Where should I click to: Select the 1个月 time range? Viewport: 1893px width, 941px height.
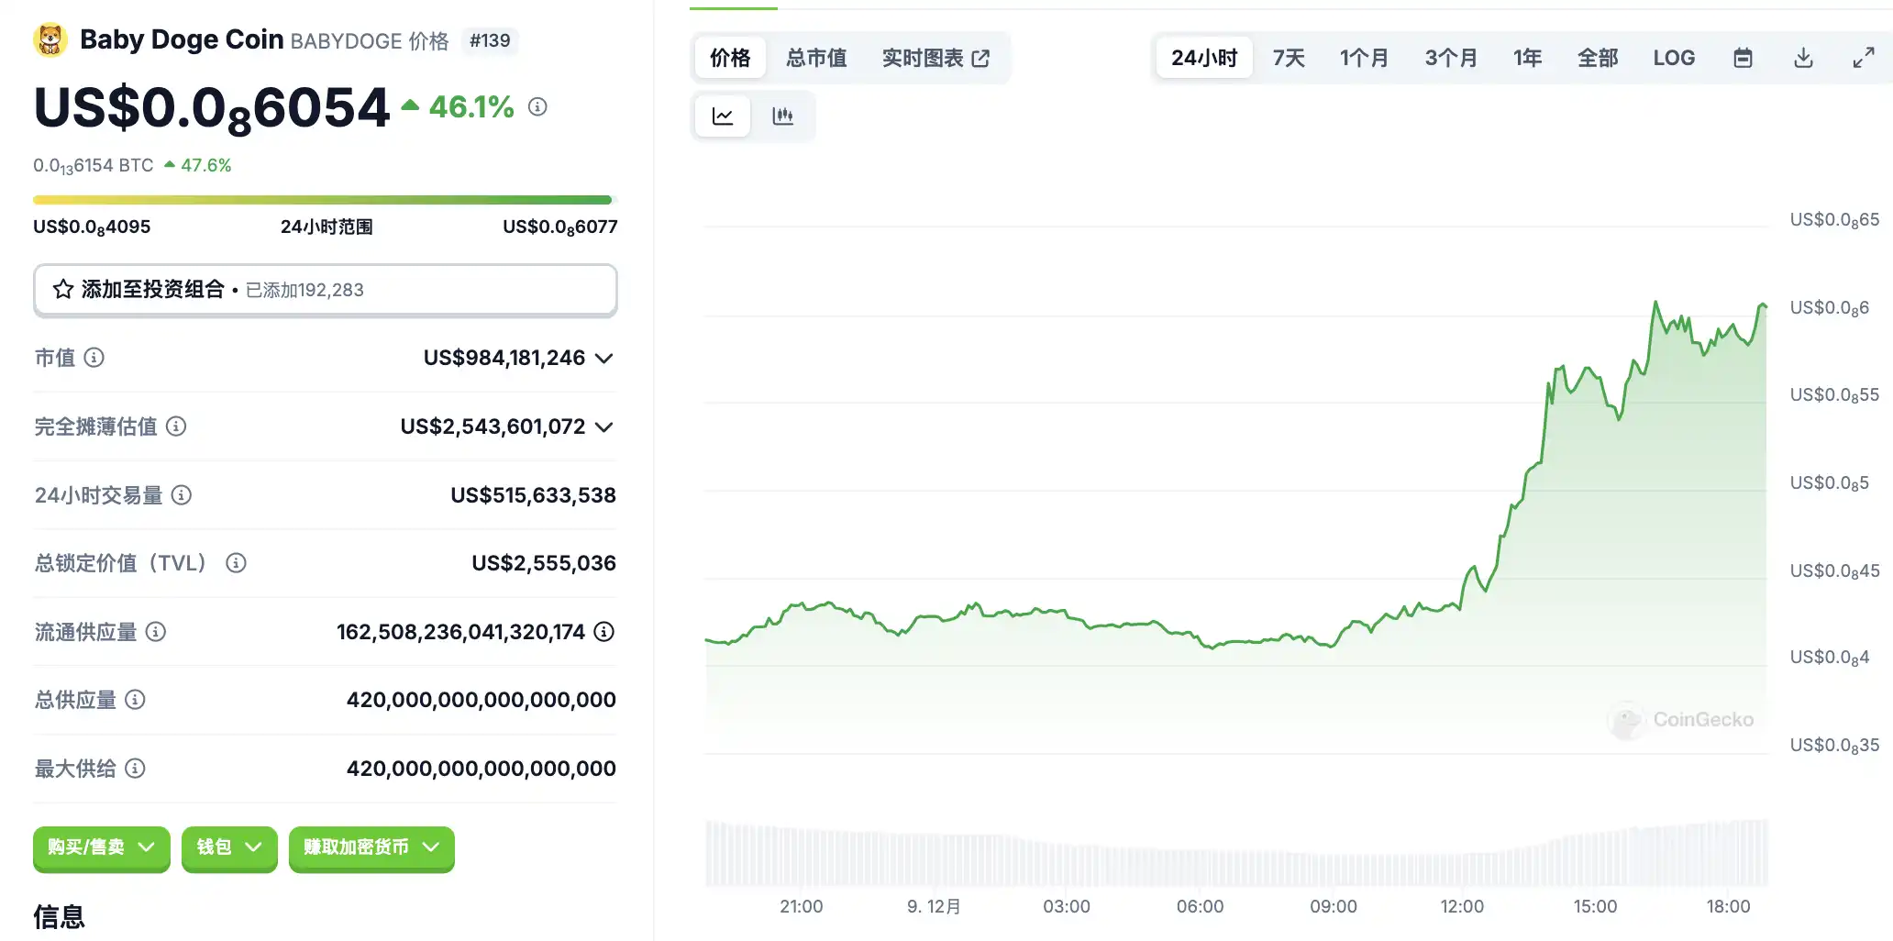(x=1364, y=58)
